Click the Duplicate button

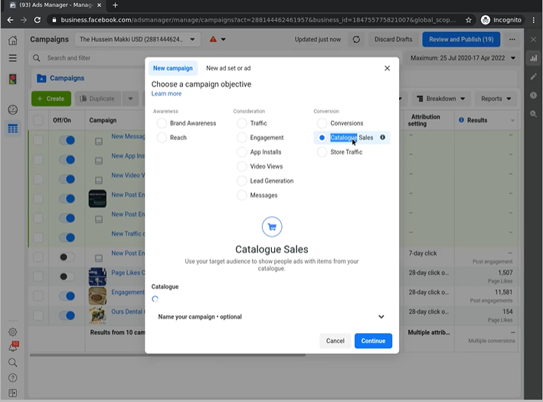point(98,99)
